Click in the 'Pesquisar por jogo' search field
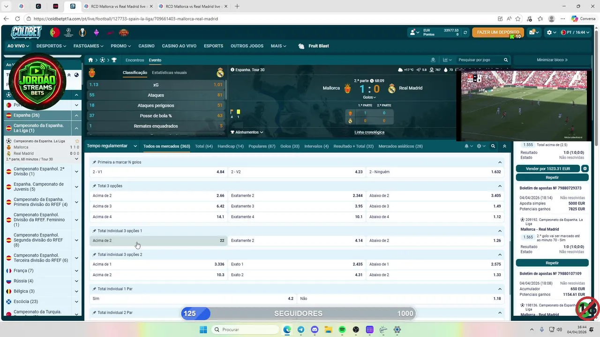Viewport: 600px width, 337px height. [x=480, y=60]
